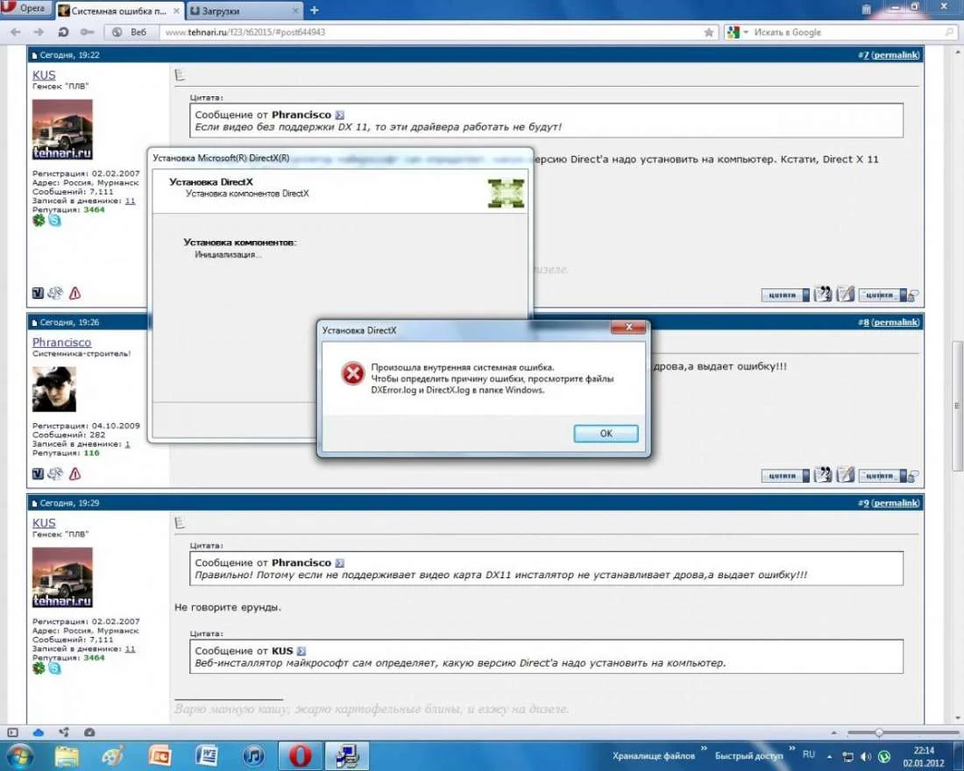Open Phrancisco diary entries link 1
This screenshot has height=771, width=964.
[x=127, y=444]
